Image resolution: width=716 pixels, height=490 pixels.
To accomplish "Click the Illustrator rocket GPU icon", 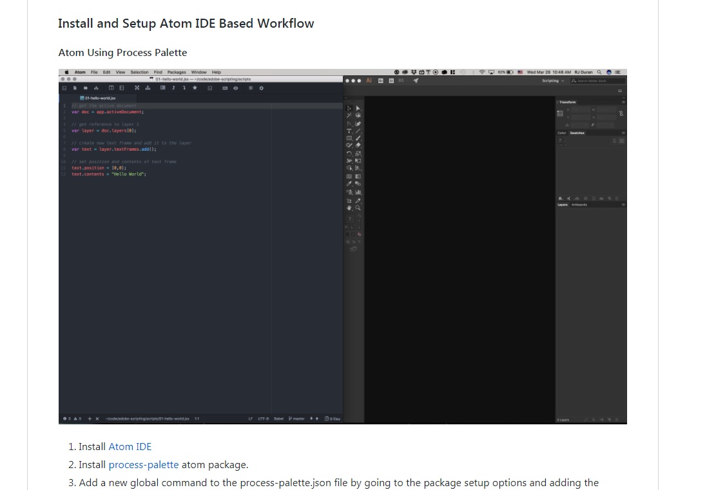I will (x=416, y=80).
